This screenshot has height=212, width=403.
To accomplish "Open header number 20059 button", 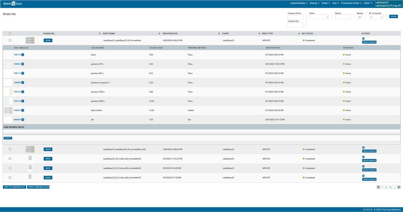I will click(x=48, y=149).
